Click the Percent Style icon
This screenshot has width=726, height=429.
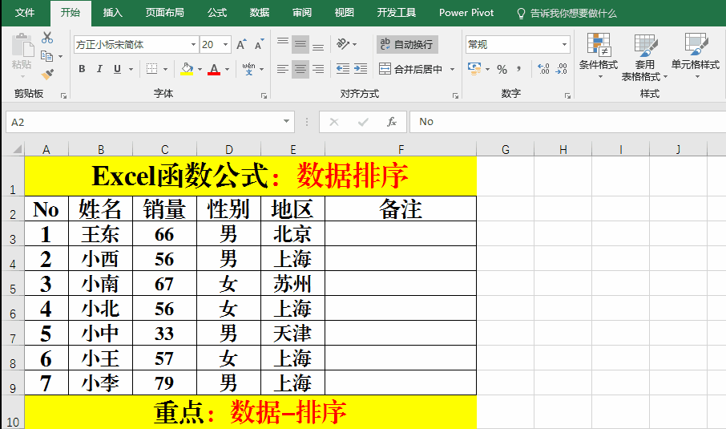pyautogui.click(x=502, y=69)
